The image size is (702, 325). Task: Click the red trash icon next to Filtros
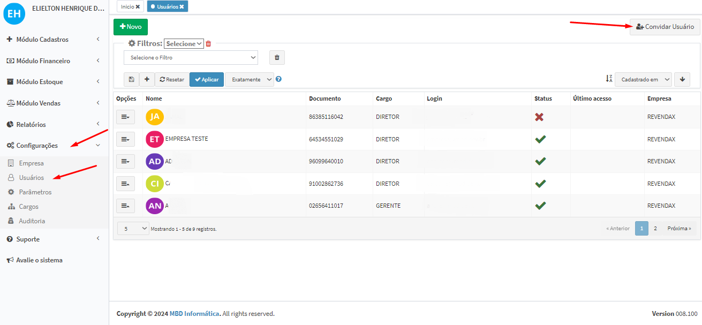point(208,44)
